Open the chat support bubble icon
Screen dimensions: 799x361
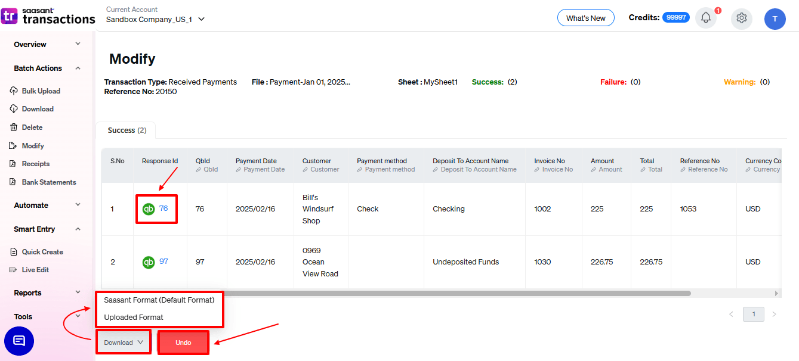point(19,341)
